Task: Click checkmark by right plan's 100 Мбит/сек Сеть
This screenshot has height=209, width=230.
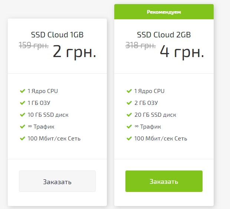Action: 129,139
